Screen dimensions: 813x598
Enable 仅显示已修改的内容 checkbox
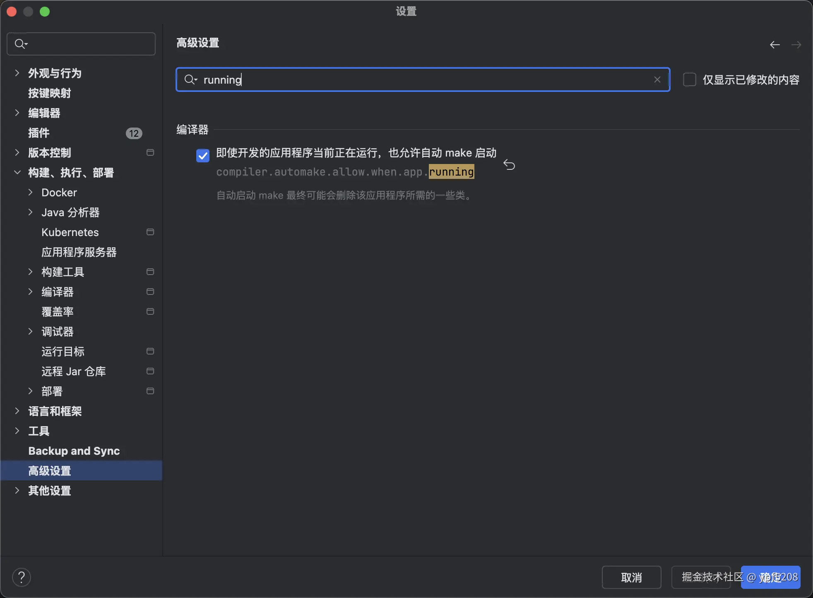point(690,80)
